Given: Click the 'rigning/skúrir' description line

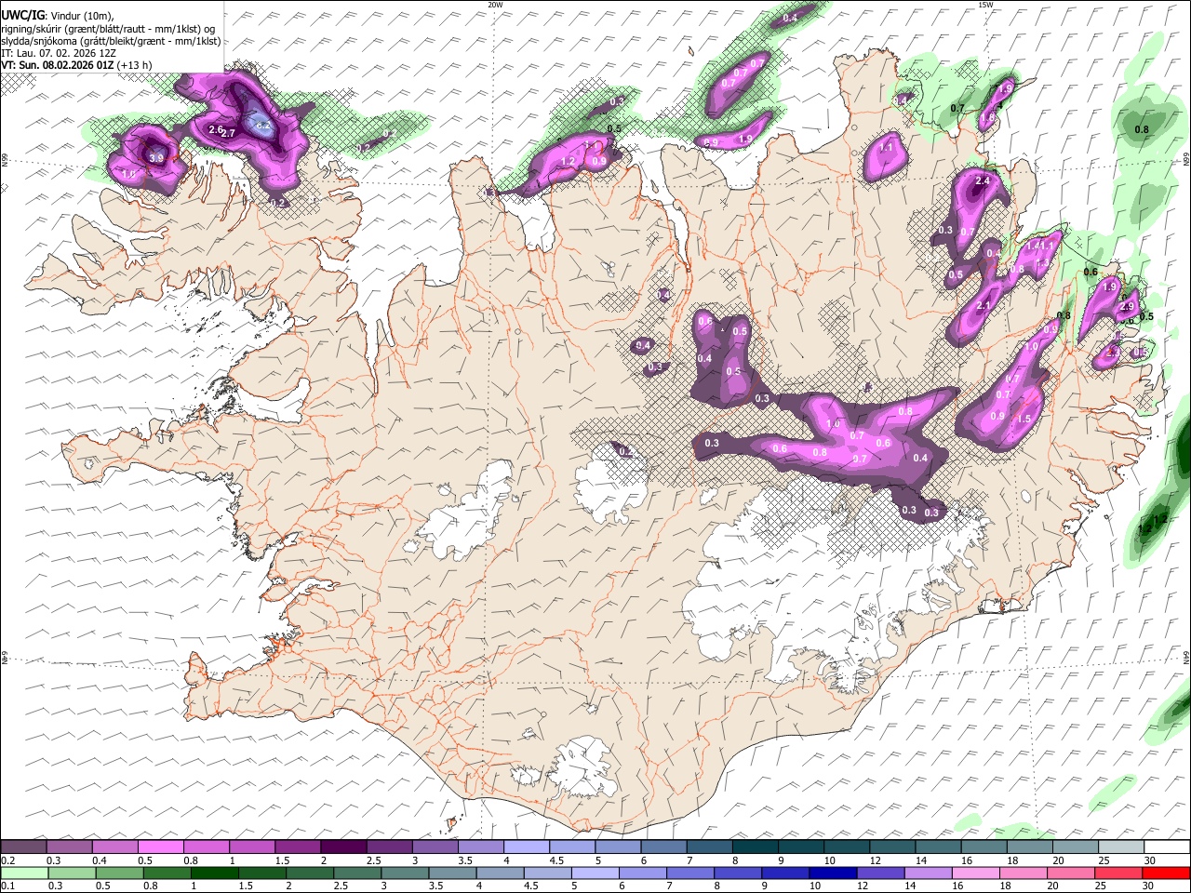Looking at the screenshot, I should [108, 29].
